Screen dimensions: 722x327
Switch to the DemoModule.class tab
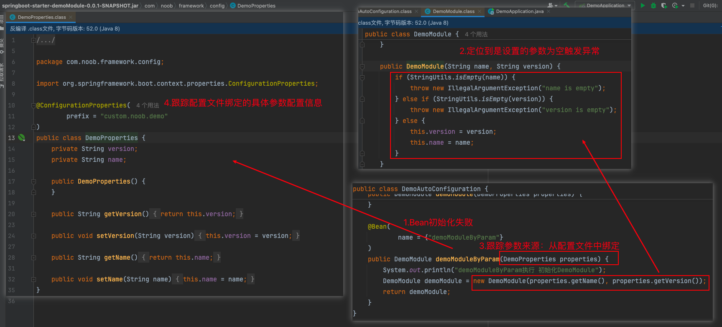coord(454,11)
